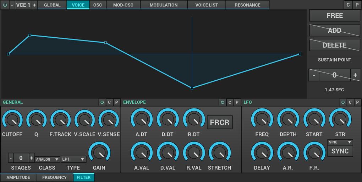Click the top-right copy 'C' icon

point(348,5)
